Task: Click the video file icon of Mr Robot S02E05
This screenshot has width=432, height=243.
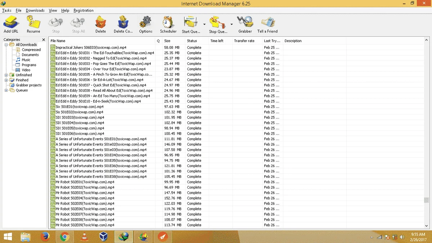Action: (x=53, y=203)
